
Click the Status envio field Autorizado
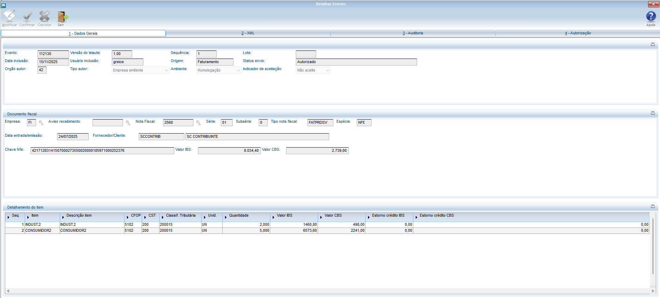tap(356, 62)
